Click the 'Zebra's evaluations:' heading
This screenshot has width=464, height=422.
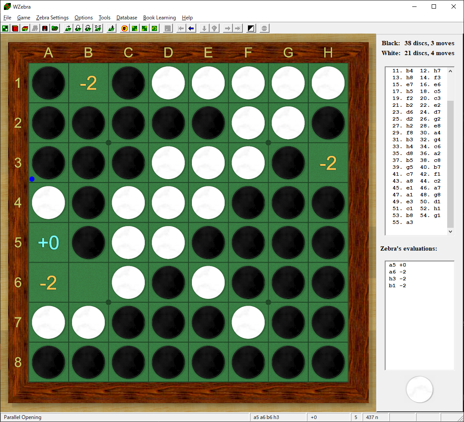point(409,248)
